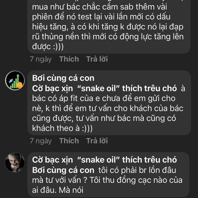The height and width of the screenshot is (198, 198).
Task: Tap the text 'được :)))' in top comment
Action: point(48,47)
